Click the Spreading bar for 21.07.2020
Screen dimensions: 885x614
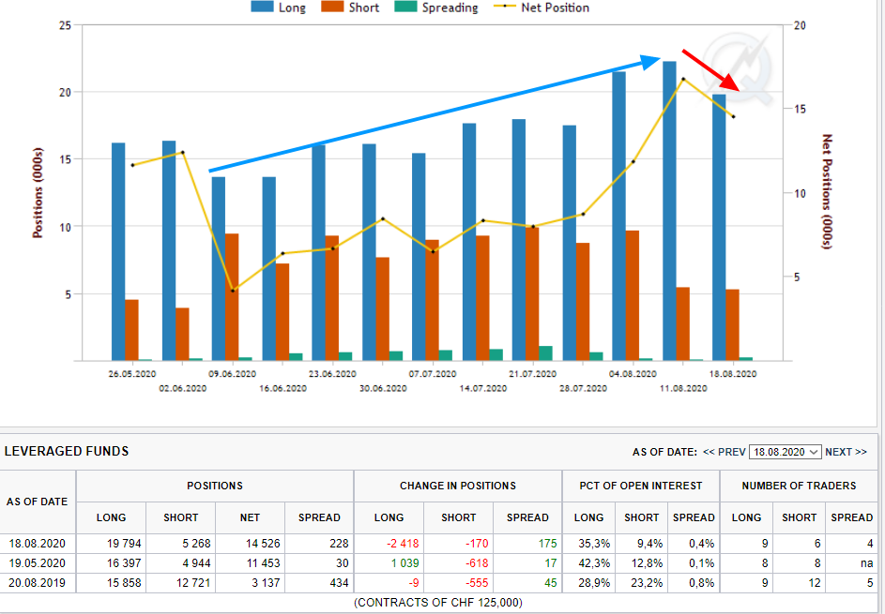coord(546,353)
